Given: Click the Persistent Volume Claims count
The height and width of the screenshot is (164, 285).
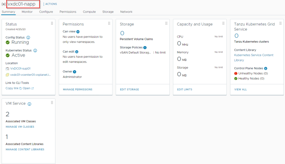Looking at the screenshot, I should pos(122,33).
